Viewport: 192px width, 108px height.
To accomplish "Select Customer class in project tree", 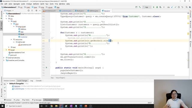I will (24, 37).
